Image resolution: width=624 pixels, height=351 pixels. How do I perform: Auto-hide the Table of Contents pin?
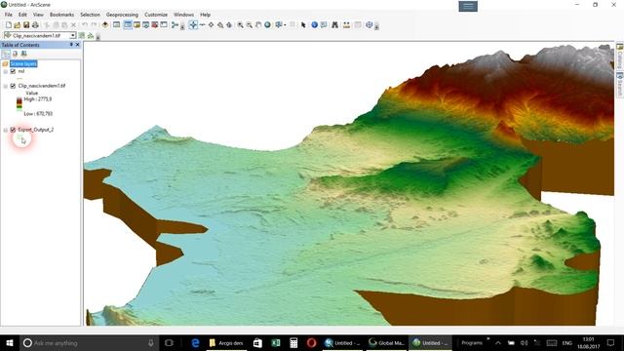71,45
